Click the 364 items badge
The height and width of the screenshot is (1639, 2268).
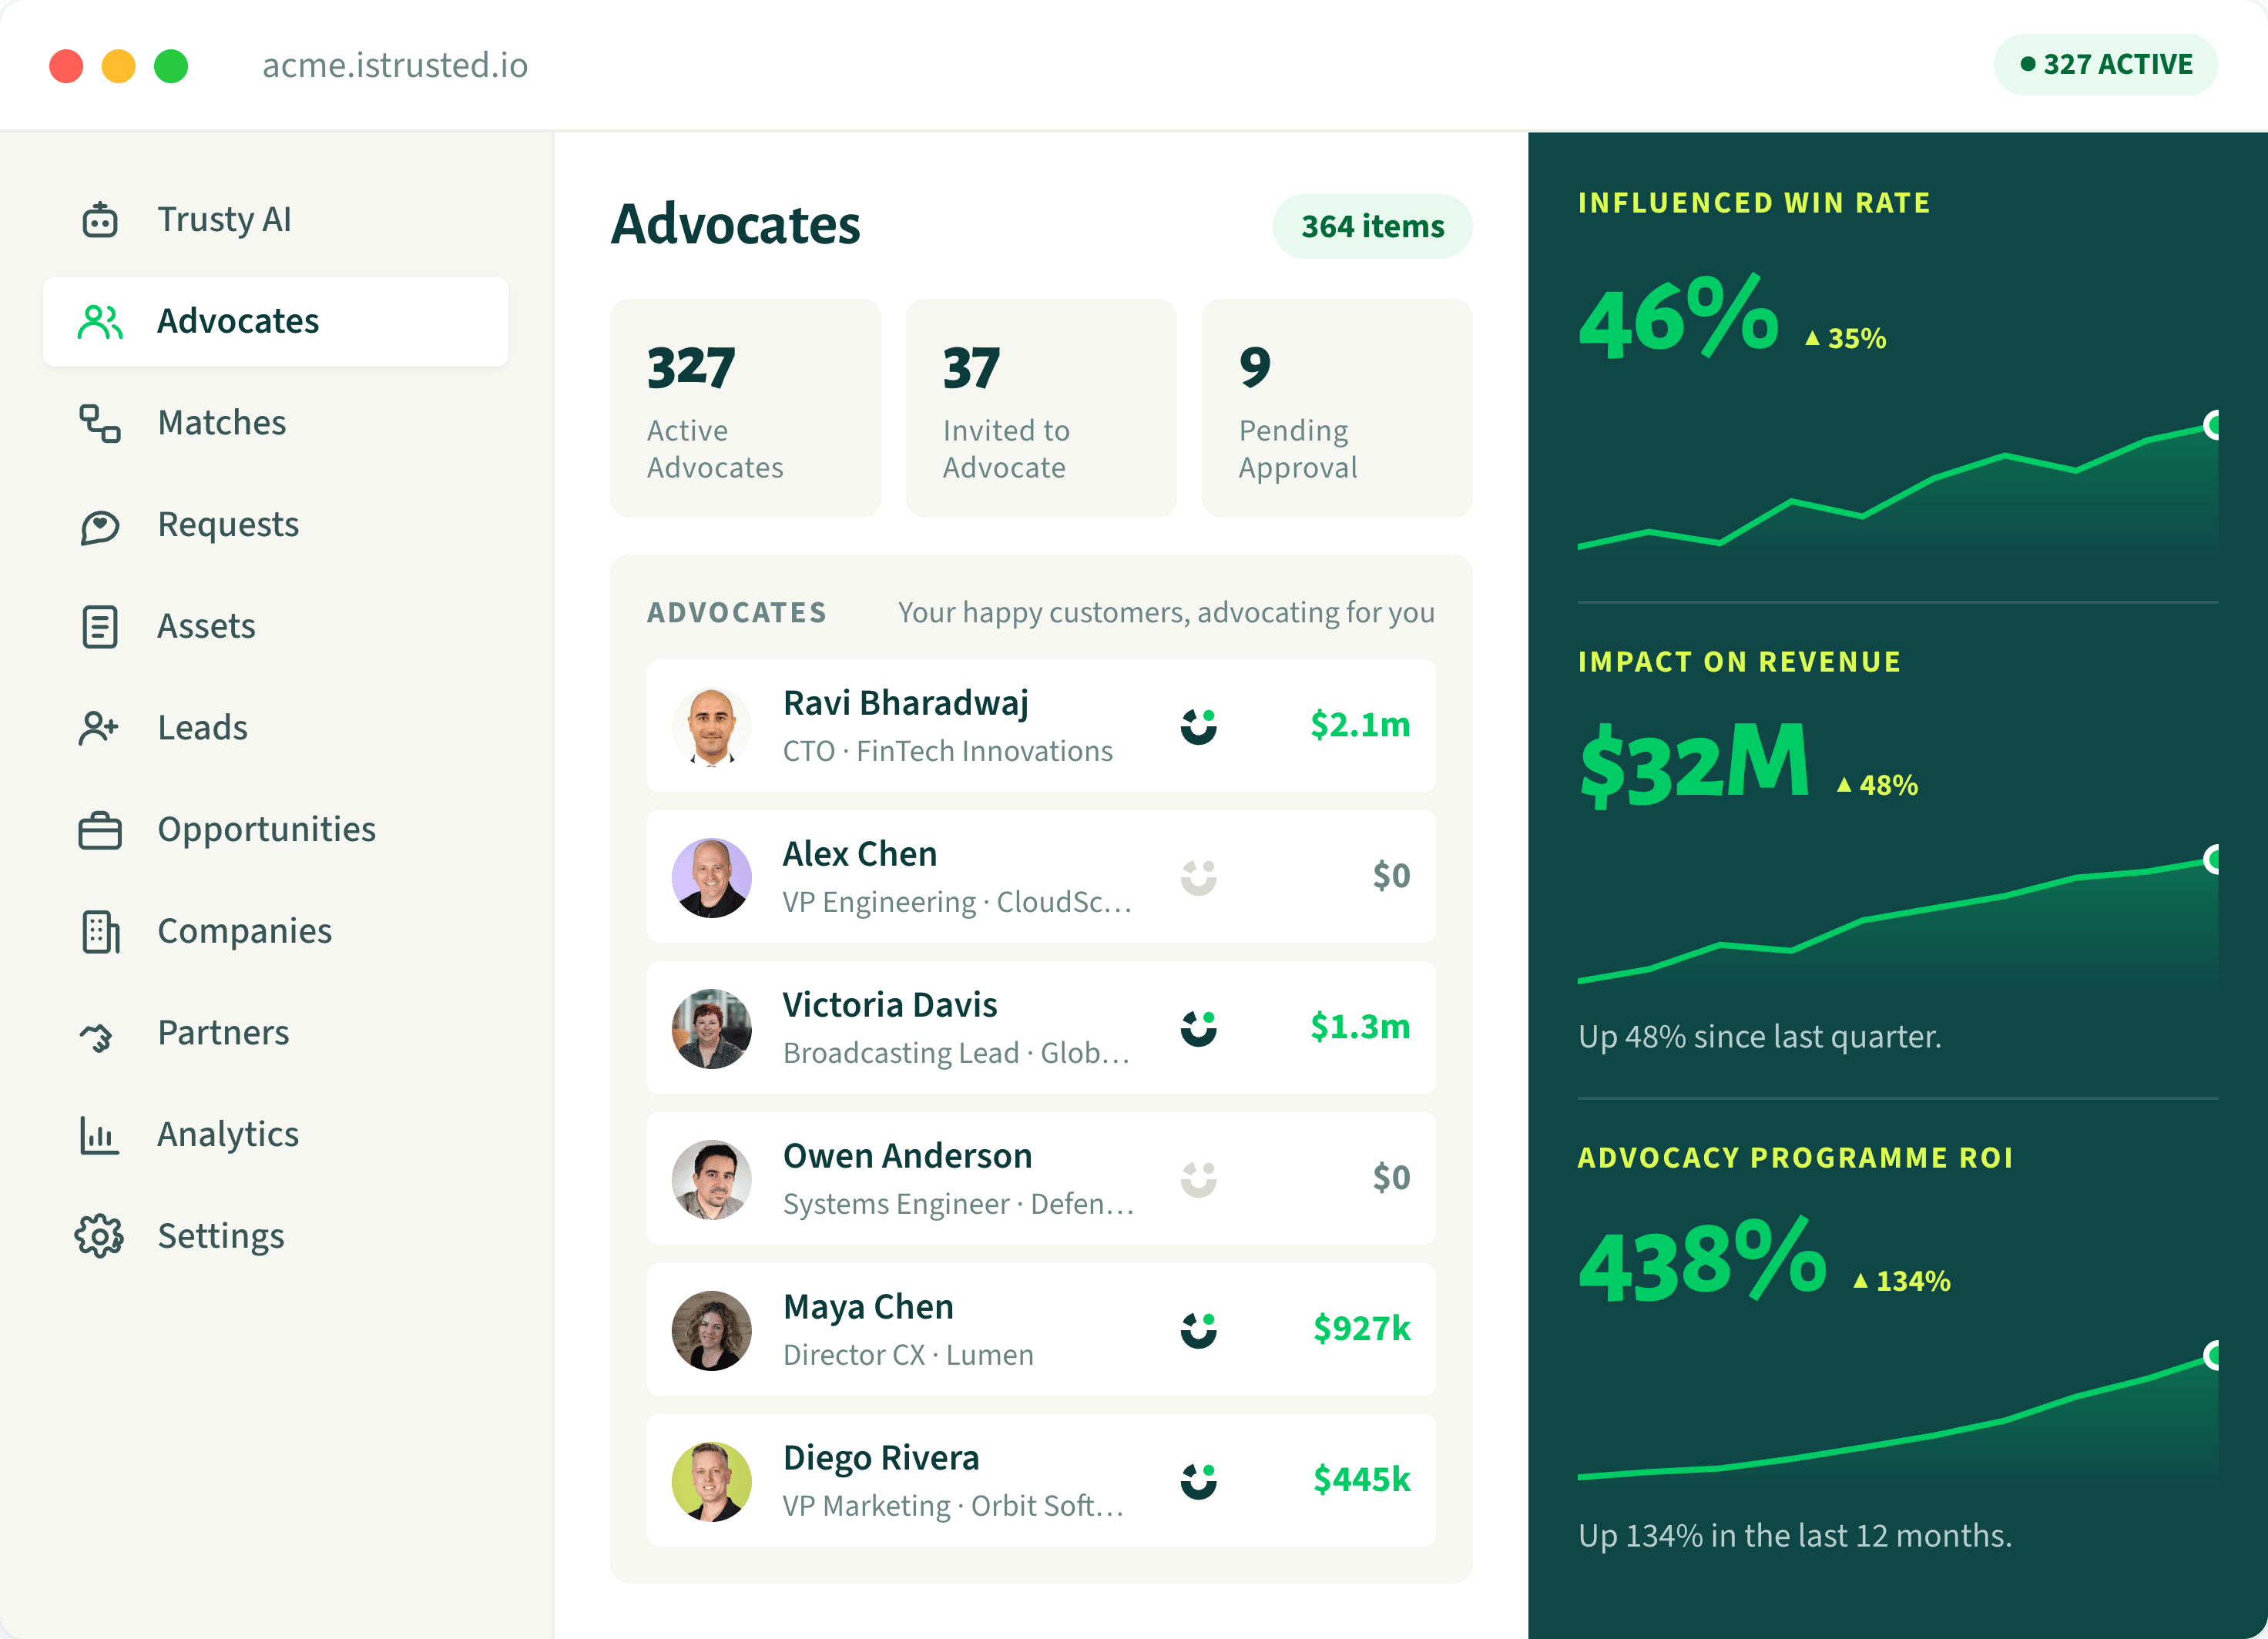(x=1372, y=227)
